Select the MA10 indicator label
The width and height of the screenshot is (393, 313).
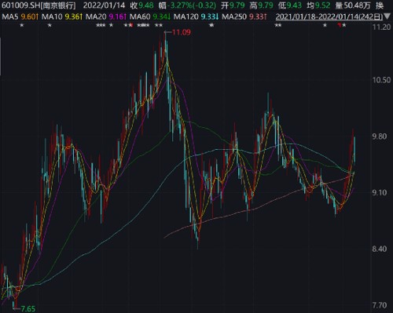point(52,17)
